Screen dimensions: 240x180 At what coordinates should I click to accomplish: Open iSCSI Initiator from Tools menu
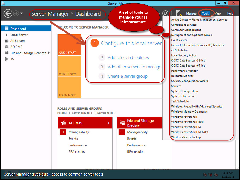pos(179,50)
